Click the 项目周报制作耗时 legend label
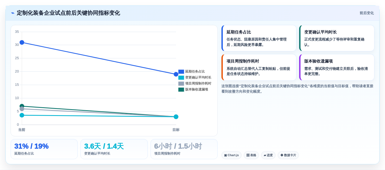The width and height of the screenshot is (385, 170). 198,84
